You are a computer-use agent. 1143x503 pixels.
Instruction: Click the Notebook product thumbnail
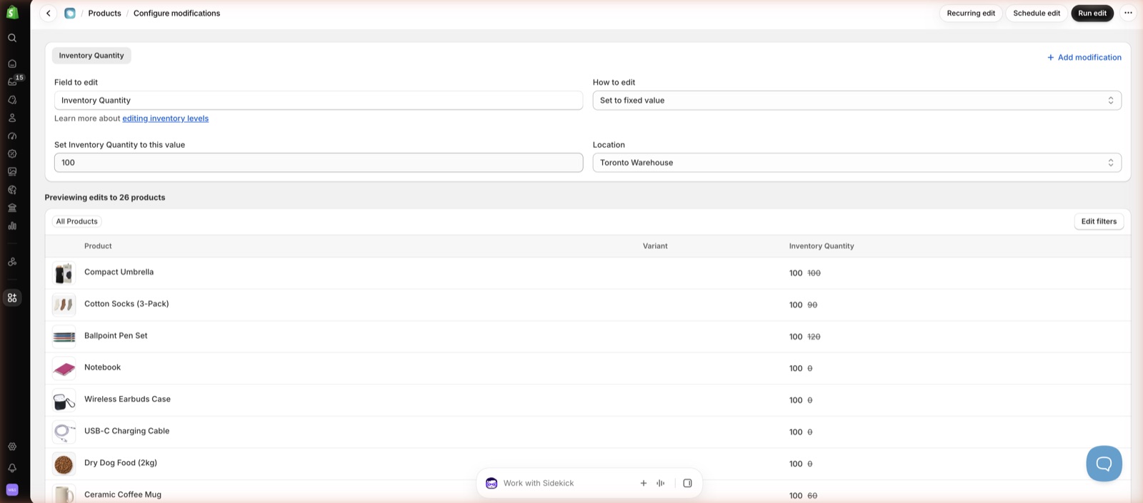64,368
